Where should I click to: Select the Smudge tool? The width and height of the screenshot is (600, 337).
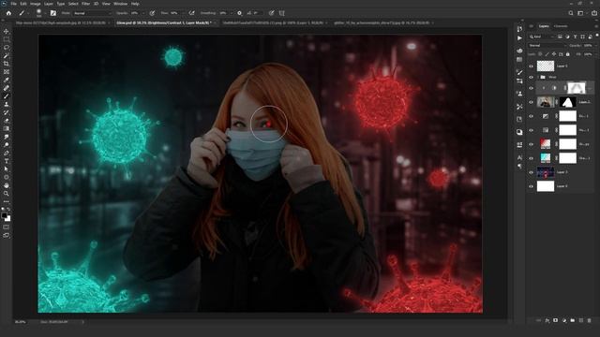coord(7,137)
